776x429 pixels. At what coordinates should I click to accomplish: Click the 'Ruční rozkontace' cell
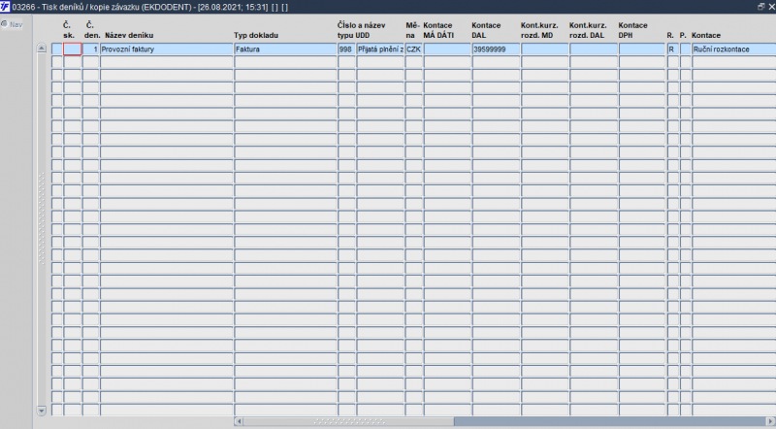click(x=734, y=49)
